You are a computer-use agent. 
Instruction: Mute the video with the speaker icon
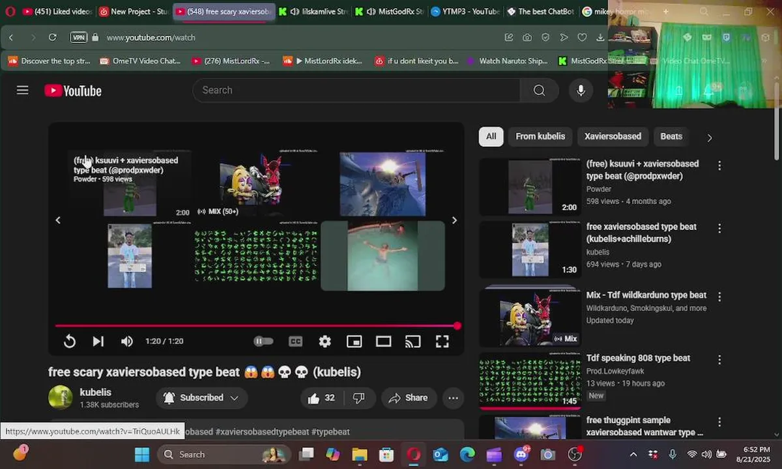click(x=127, y=341)
